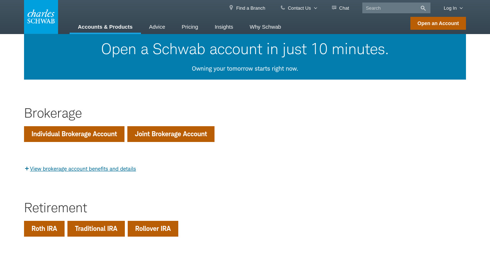Open the Pricing menu
The image size is (490, 261).
point(190,27)
